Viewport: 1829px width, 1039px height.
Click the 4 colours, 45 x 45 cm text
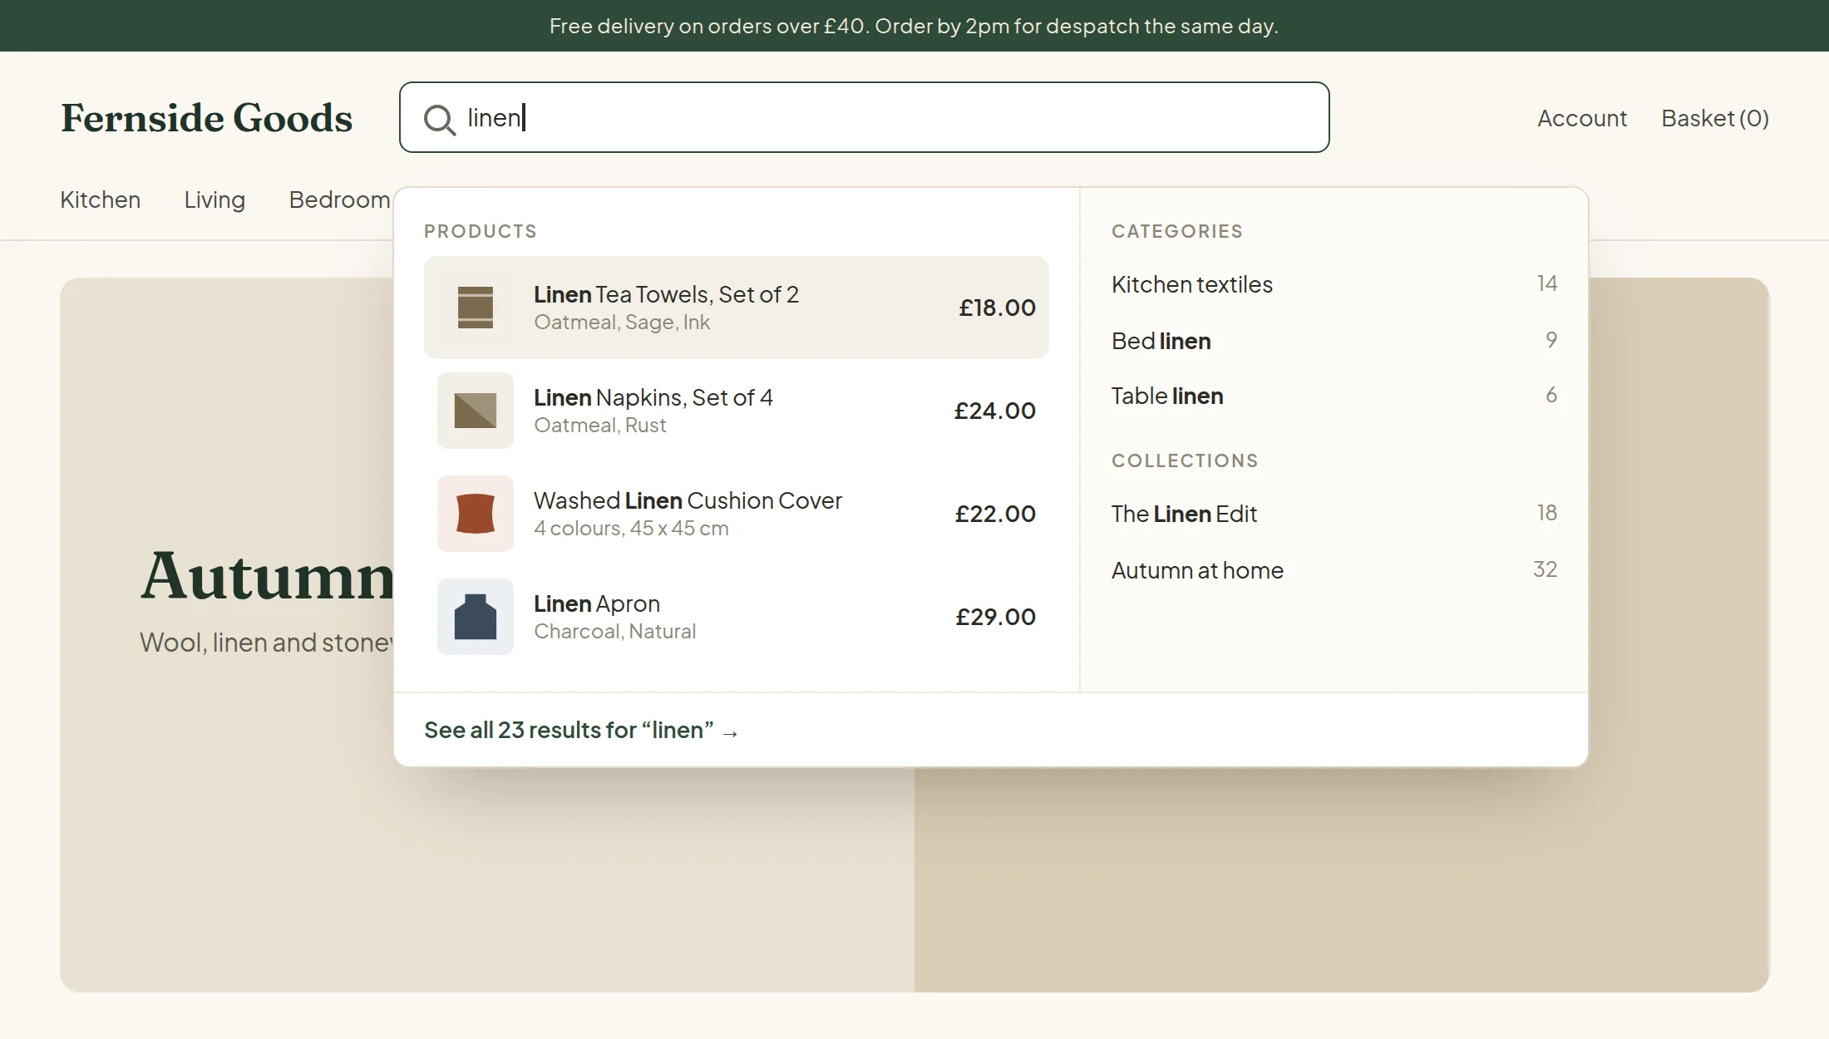[x=631, y=529]
